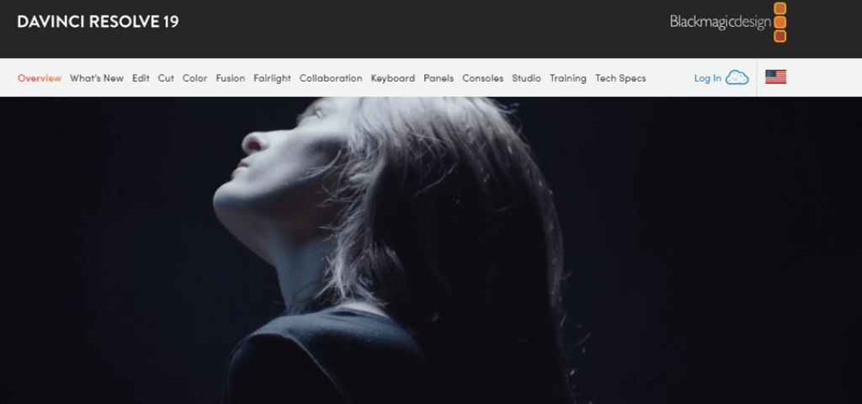
Task: Open the Consoles page
Action: (x=482, y=78)
